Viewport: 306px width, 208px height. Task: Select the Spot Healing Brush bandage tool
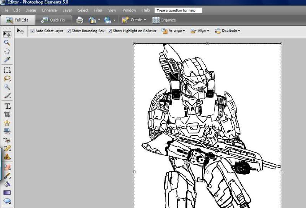[x=7, y=148]
